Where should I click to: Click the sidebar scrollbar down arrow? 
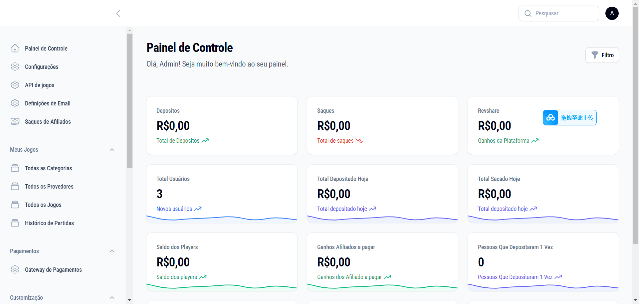[x=129, y=300]
